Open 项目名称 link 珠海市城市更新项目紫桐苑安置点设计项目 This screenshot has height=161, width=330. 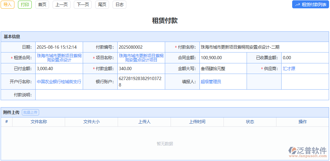coord(141,58)
